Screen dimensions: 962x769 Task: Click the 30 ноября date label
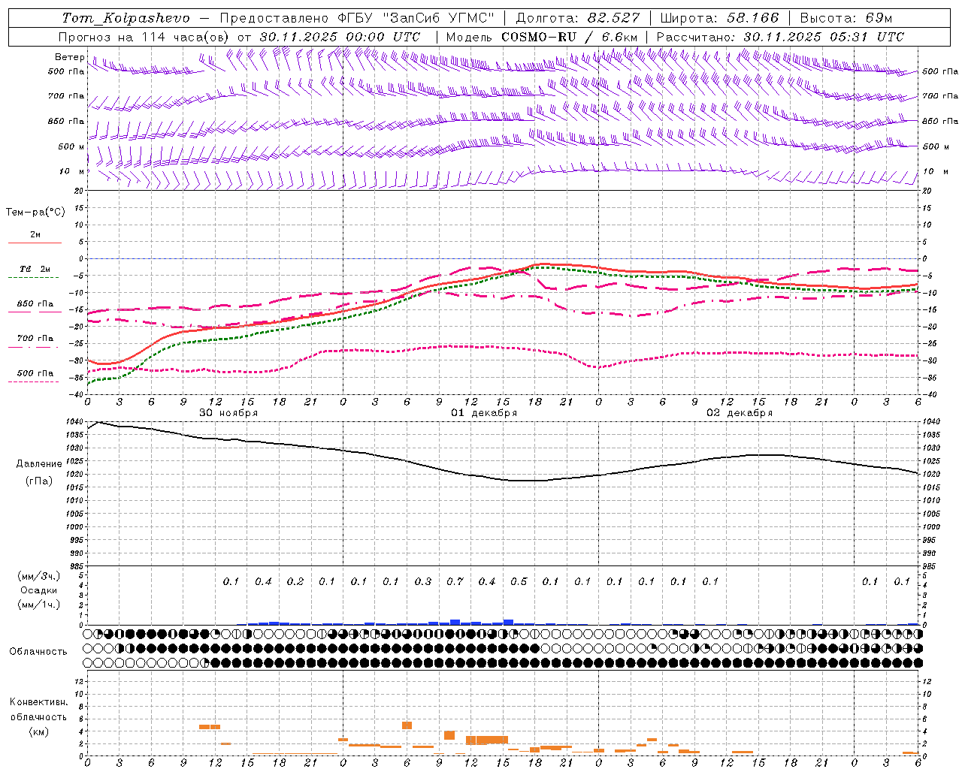click(228, 413)
